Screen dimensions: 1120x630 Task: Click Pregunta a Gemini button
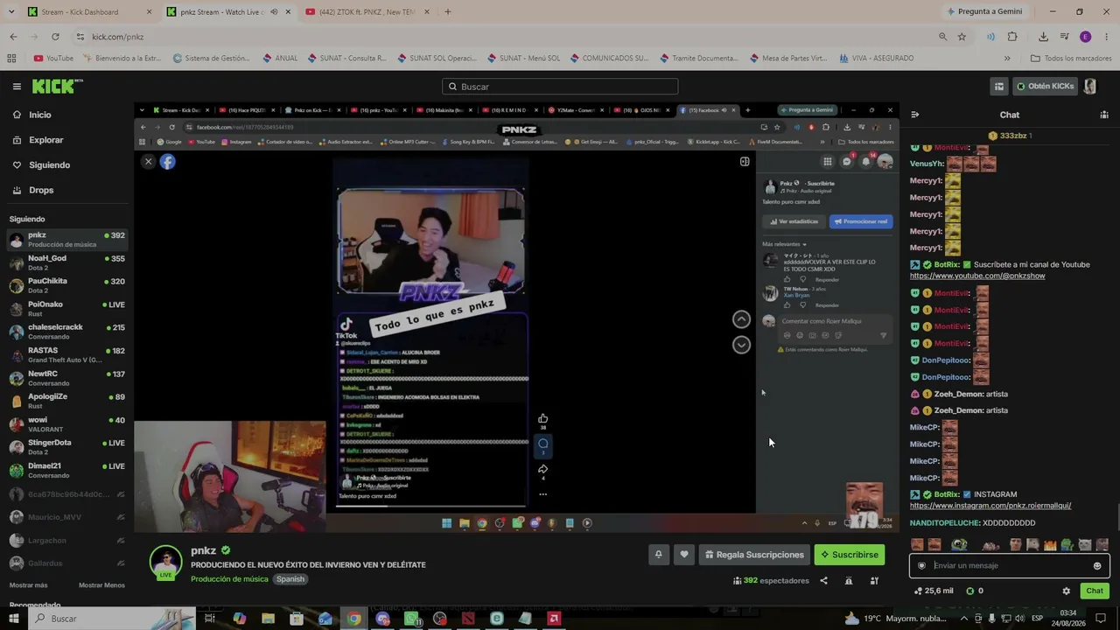(984, 12)
